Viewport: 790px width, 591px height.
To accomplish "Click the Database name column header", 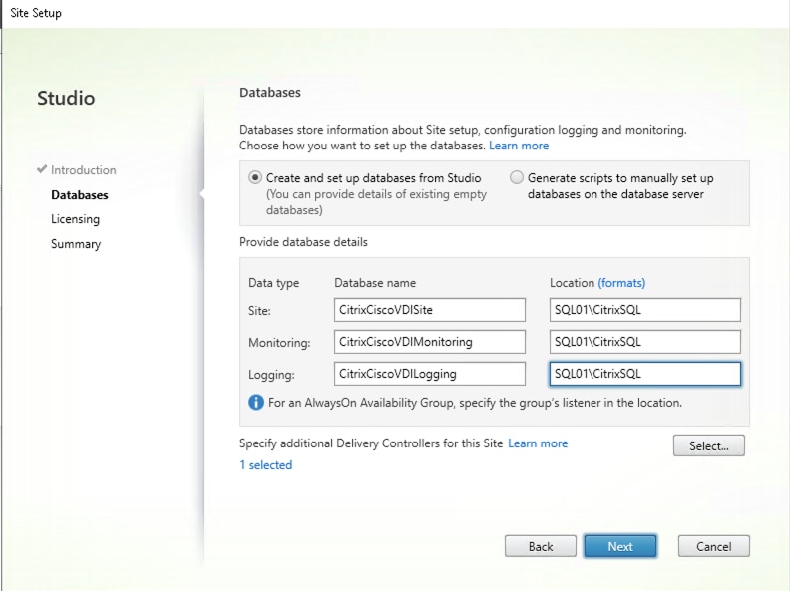I will point(375,283).
